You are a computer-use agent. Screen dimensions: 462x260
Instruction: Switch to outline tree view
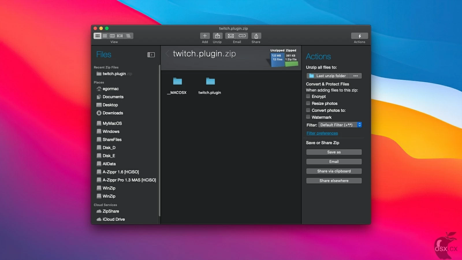pos(128,36)
